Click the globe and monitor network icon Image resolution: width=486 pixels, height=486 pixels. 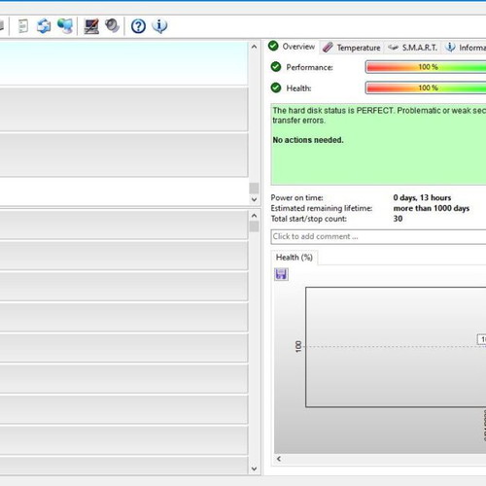(x=65, y=26)
